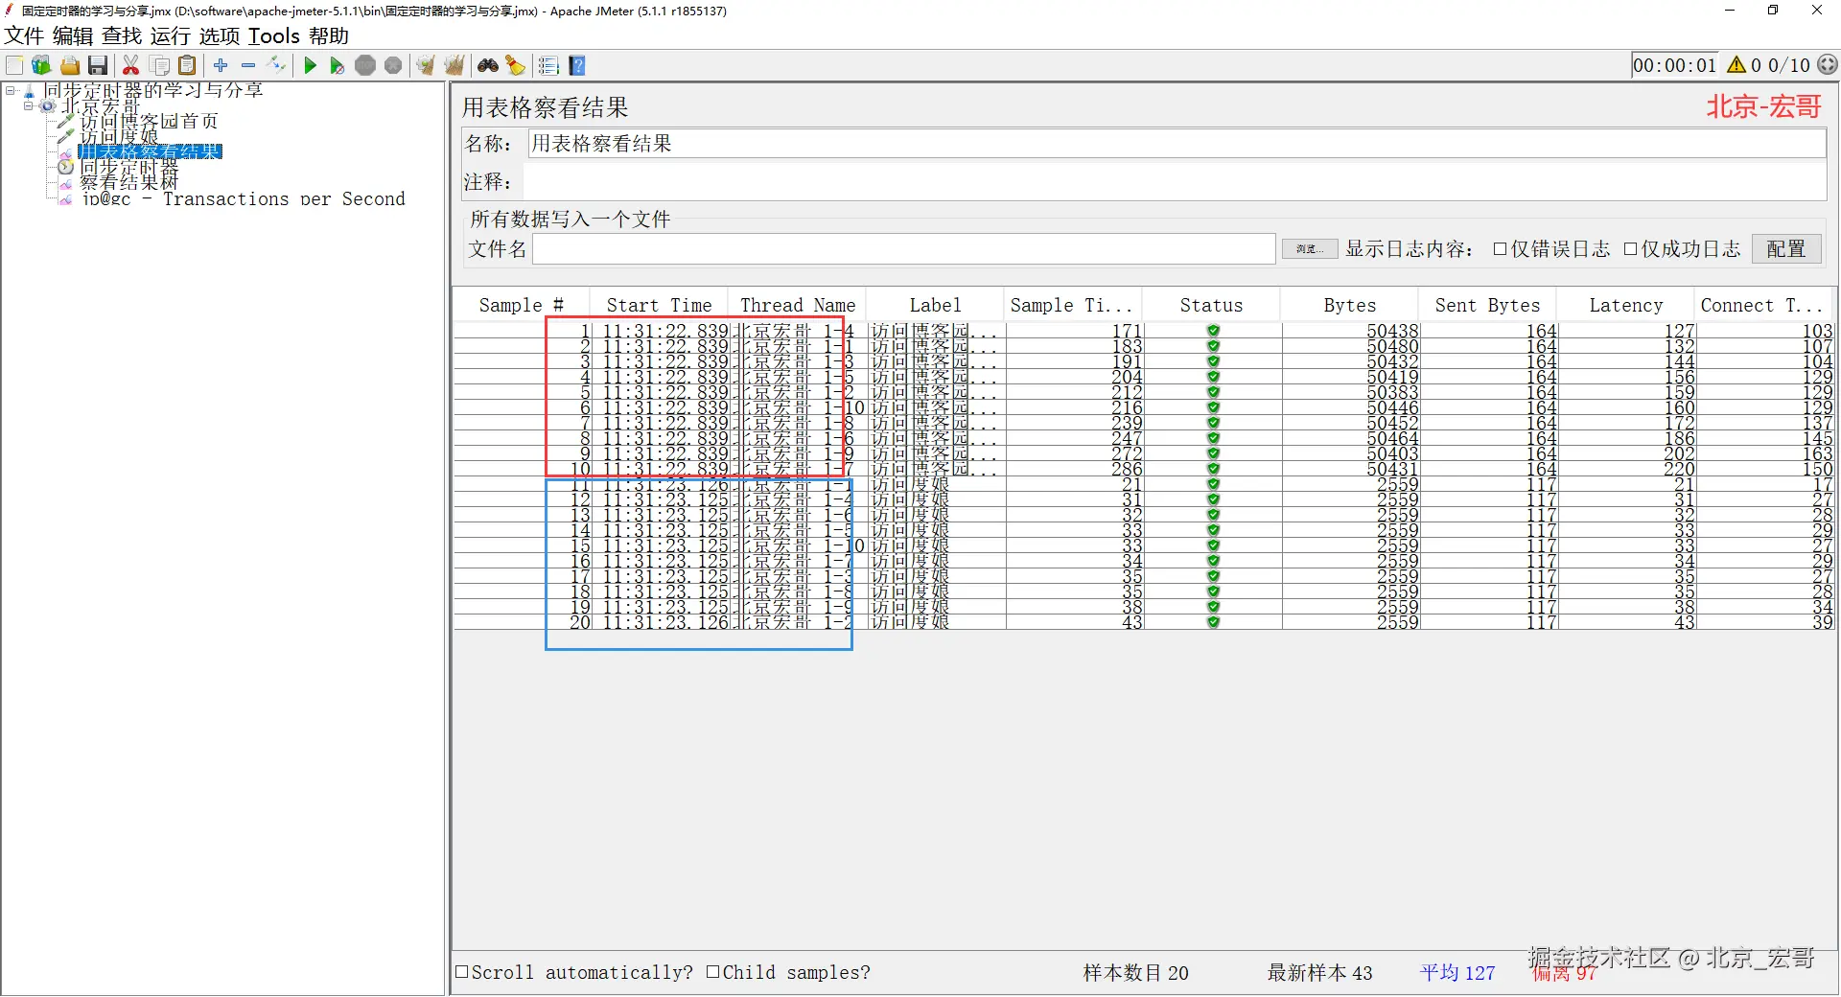The image size is (1841, 997).
Task: Click the 配置 button
Action: (1786, 249)
